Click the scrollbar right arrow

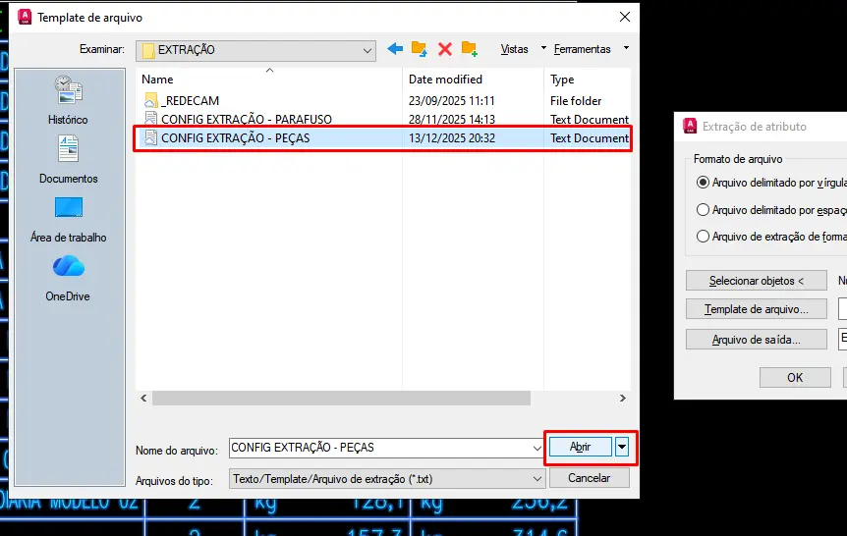623,399
